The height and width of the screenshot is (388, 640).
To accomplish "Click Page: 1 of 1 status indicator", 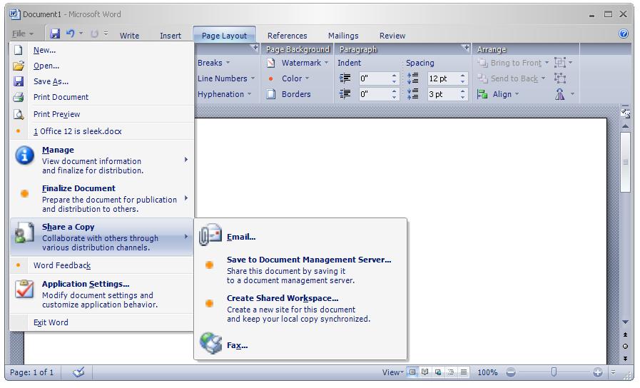I will pos(32,372).
